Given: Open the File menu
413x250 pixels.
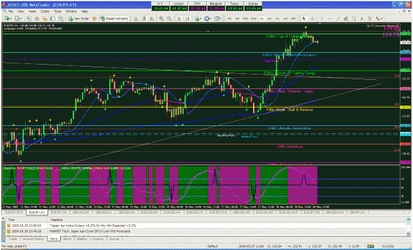Looking at the screenshot, I should [x=11, y=12].
